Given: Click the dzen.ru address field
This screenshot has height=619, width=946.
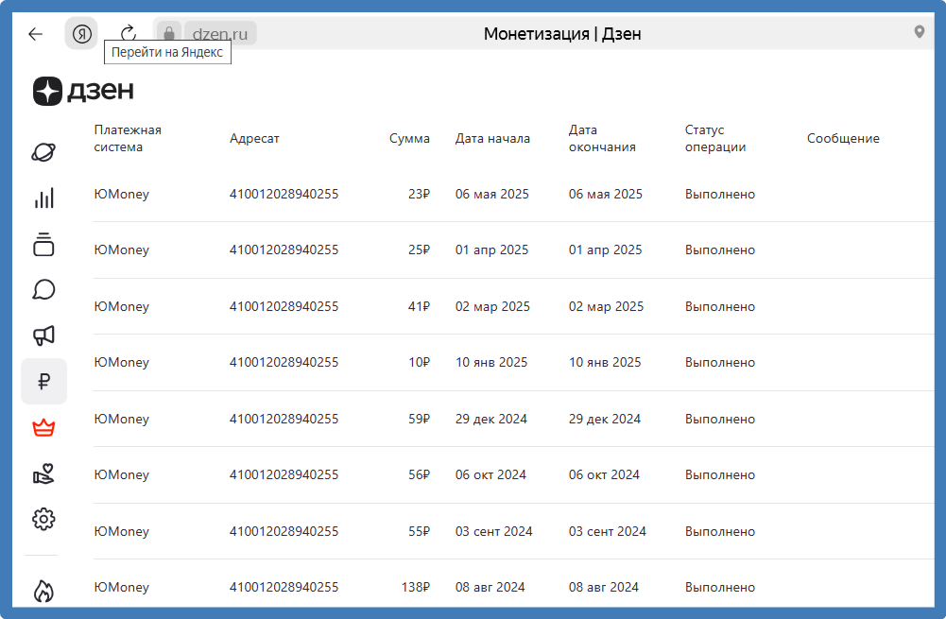Looking at the screenshot, I should [220, 34].
